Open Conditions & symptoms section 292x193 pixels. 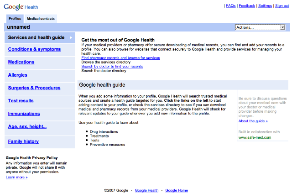[34, 49]
